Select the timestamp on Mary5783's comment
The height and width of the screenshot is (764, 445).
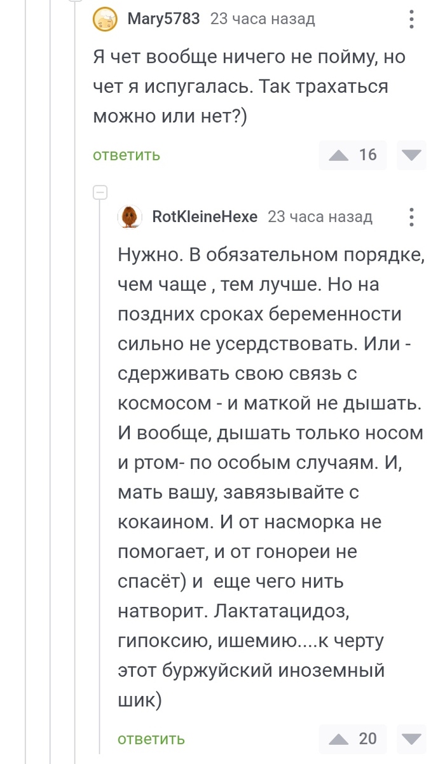click(x=262, y=18)
